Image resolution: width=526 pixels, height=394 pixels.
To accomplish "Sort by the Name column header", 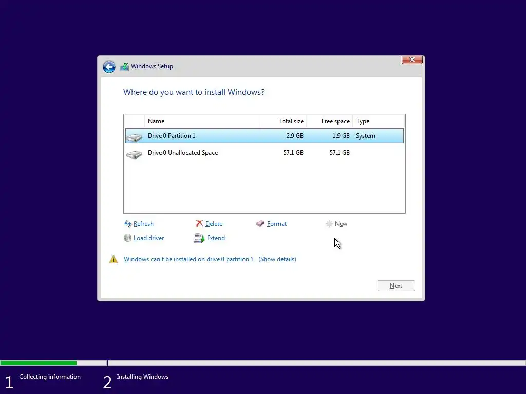I will pyautogui.click(x=202, y=121).
